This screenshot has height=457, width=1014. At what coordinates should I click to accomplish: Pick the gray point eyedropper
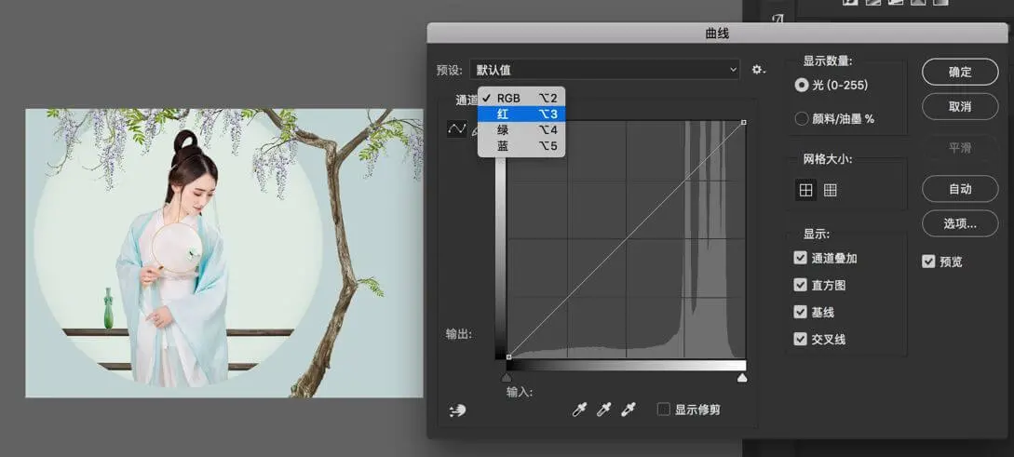pyautogui.click(x=604, y=410)
